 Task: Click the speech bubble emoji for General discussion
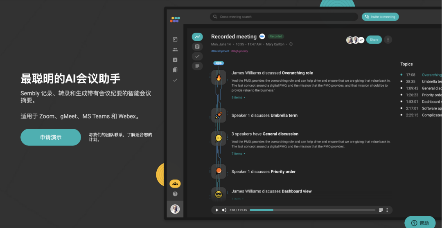pos(219,138)
